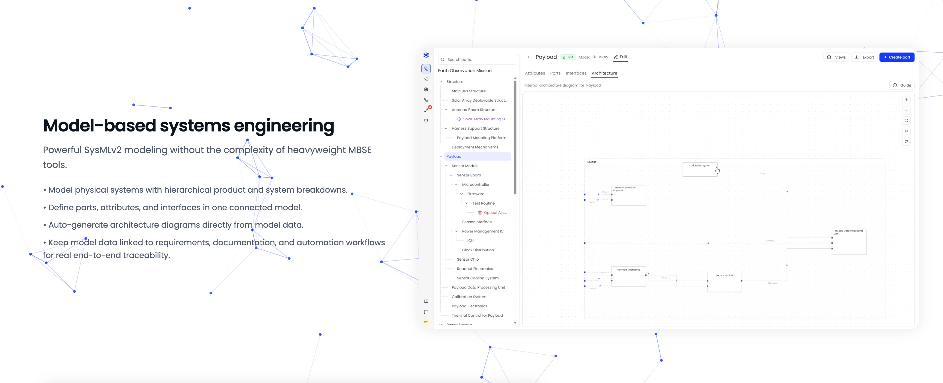Collapse the Structure tree node
943x383 pixels.
pos(441,82)
